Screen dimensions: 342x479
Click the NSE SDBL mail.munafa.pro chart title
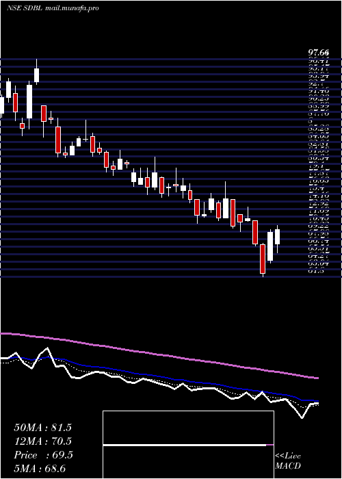point(53,8)
